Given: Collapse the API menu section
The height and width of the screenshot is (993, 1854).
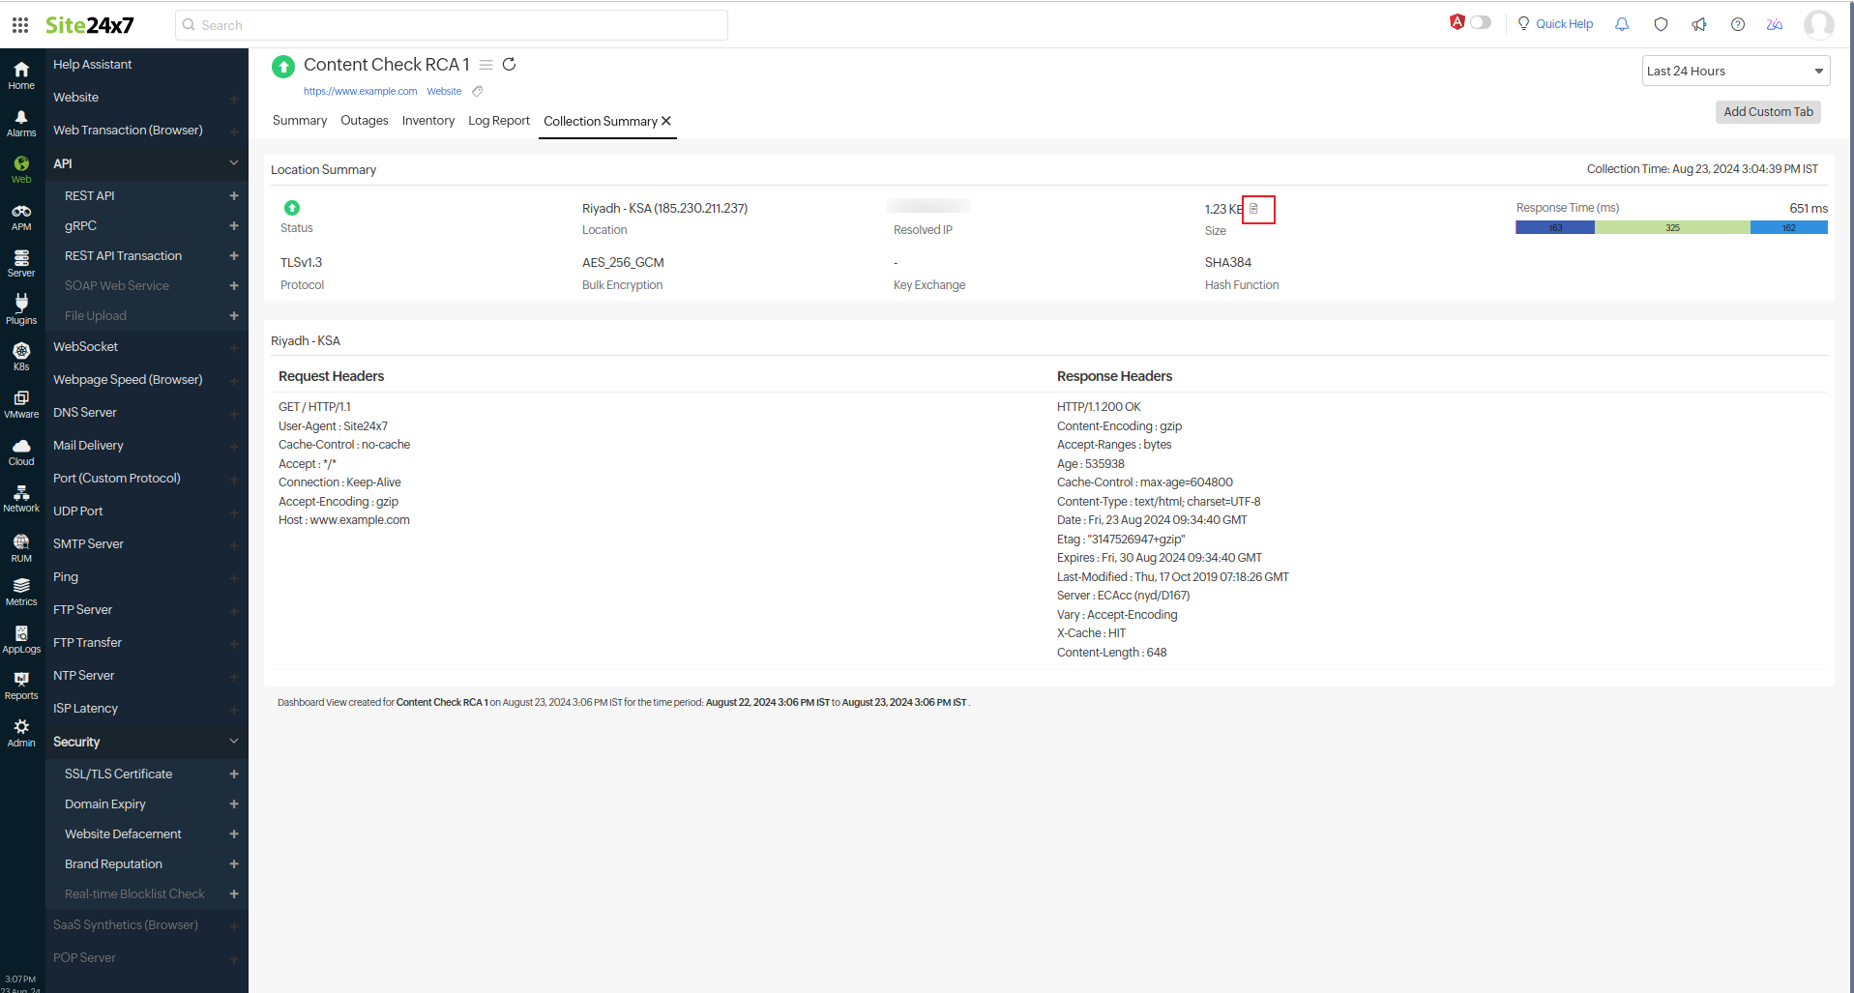Looking at the screenshot, I should coord(233,163).
